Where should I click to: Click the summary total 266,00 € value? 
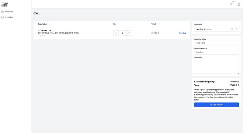(234, 85)
